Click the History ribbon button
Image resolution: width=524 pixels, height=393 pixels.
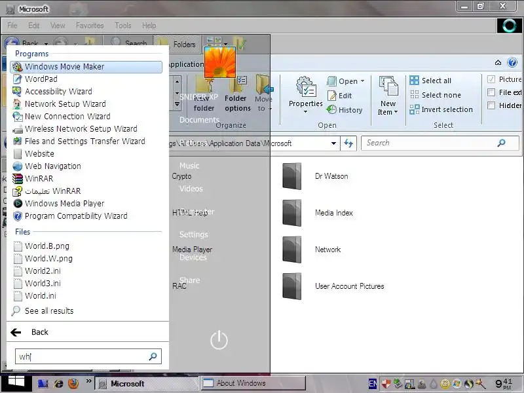tap(345, 109)
